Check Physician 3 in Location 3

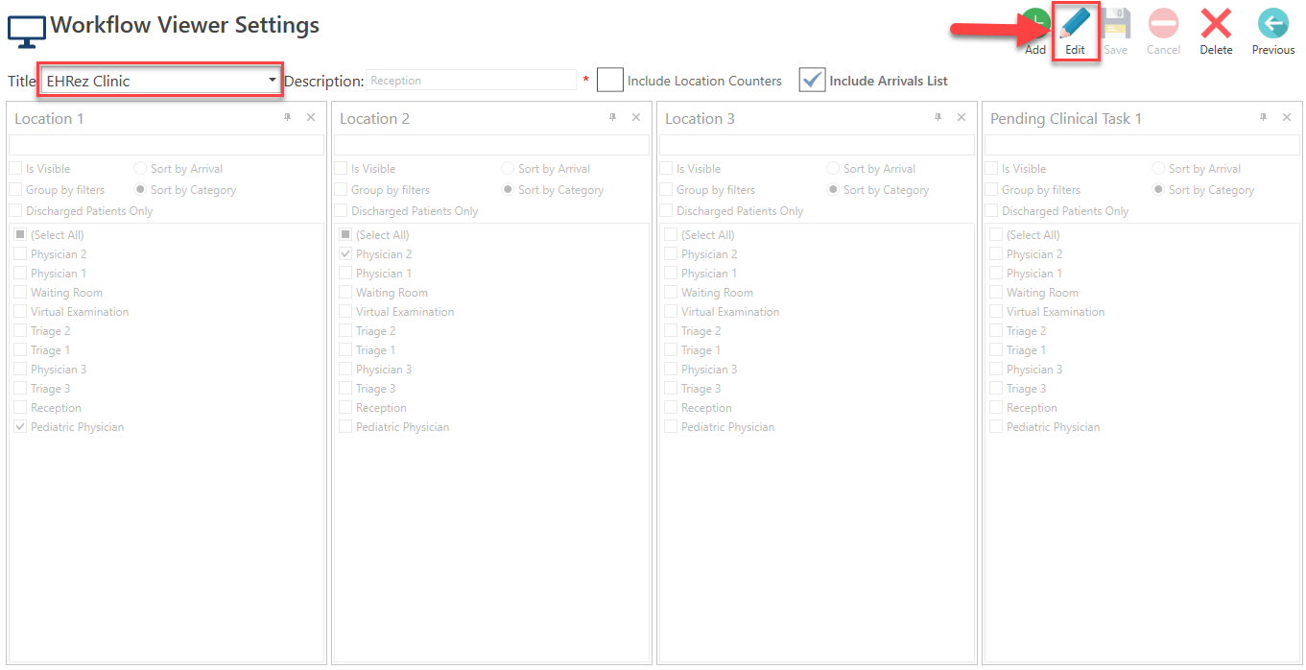click(671, 370)
